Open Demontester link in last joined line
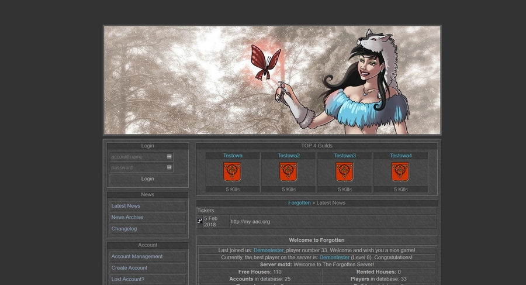526x285 pixels. coord(268,250)
